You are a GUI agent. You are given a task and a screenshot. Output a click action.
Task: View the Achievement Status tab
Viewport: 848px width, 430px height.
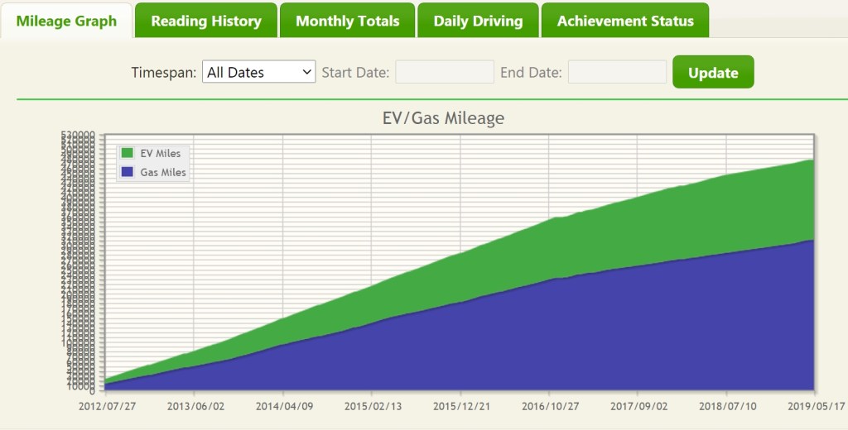[625, 21]
